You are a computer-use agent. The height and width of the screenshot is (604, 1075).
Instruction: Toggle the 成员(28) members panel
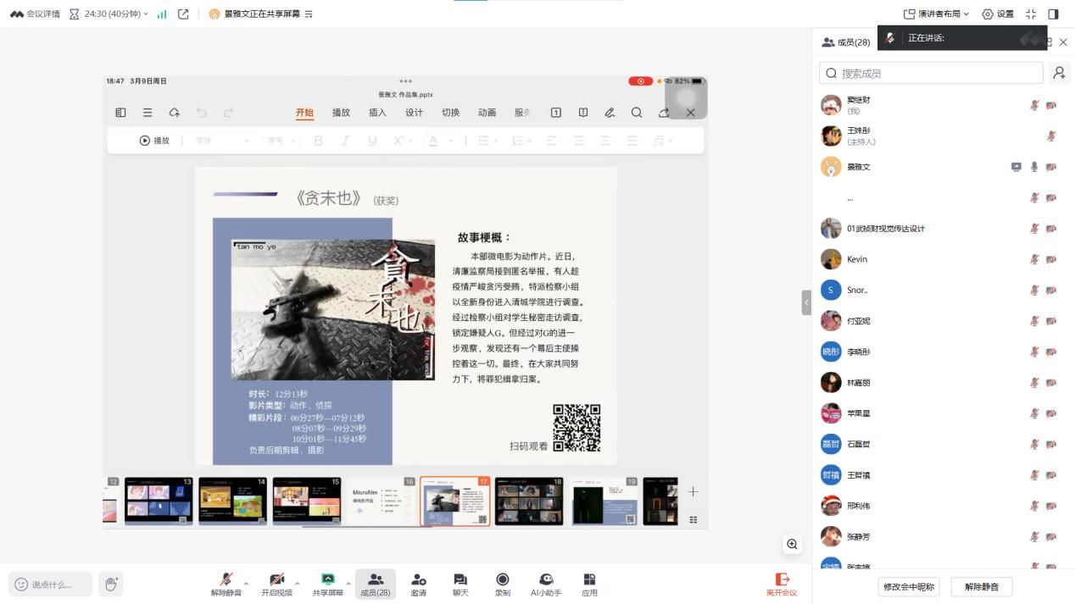point(376,584)
